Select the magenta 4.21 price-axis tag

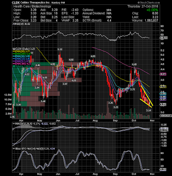click(x=163, y=74)
